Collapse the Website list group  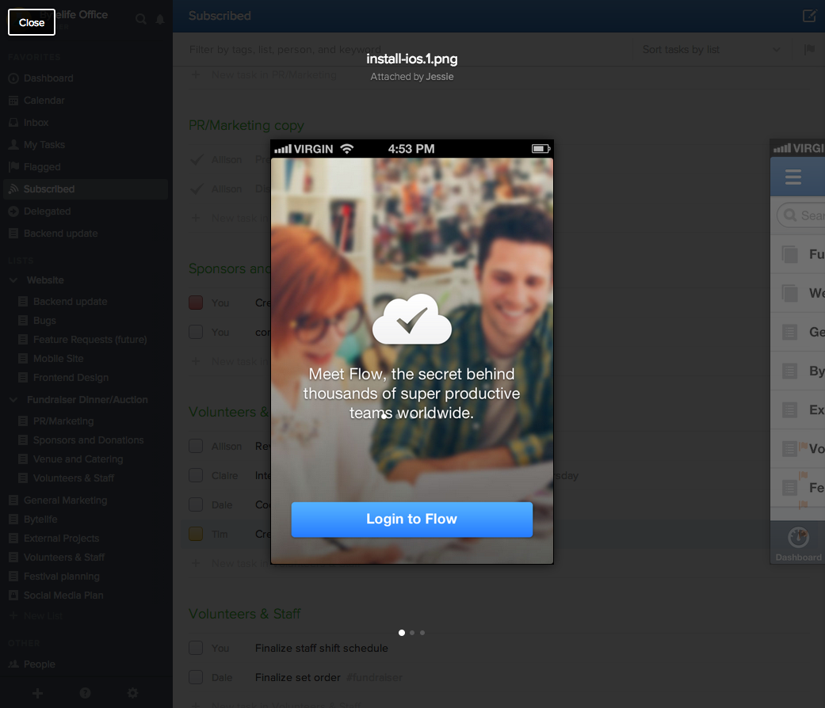coord(13,280)
